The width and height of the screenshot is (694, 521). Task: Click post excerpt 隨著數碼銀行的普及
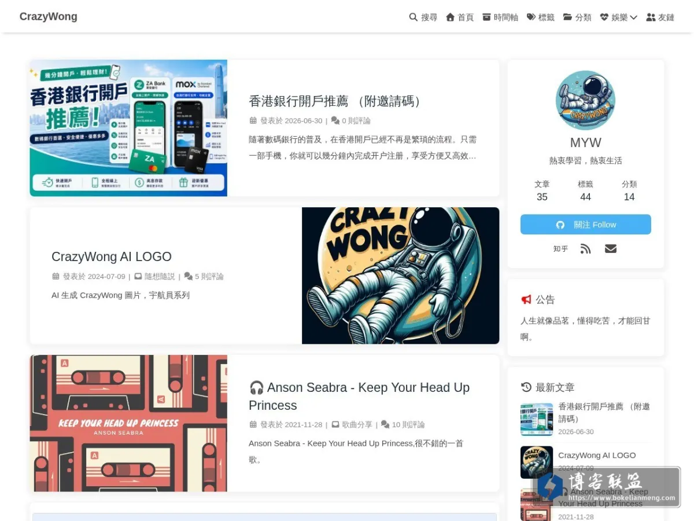(x=363, y=148)
